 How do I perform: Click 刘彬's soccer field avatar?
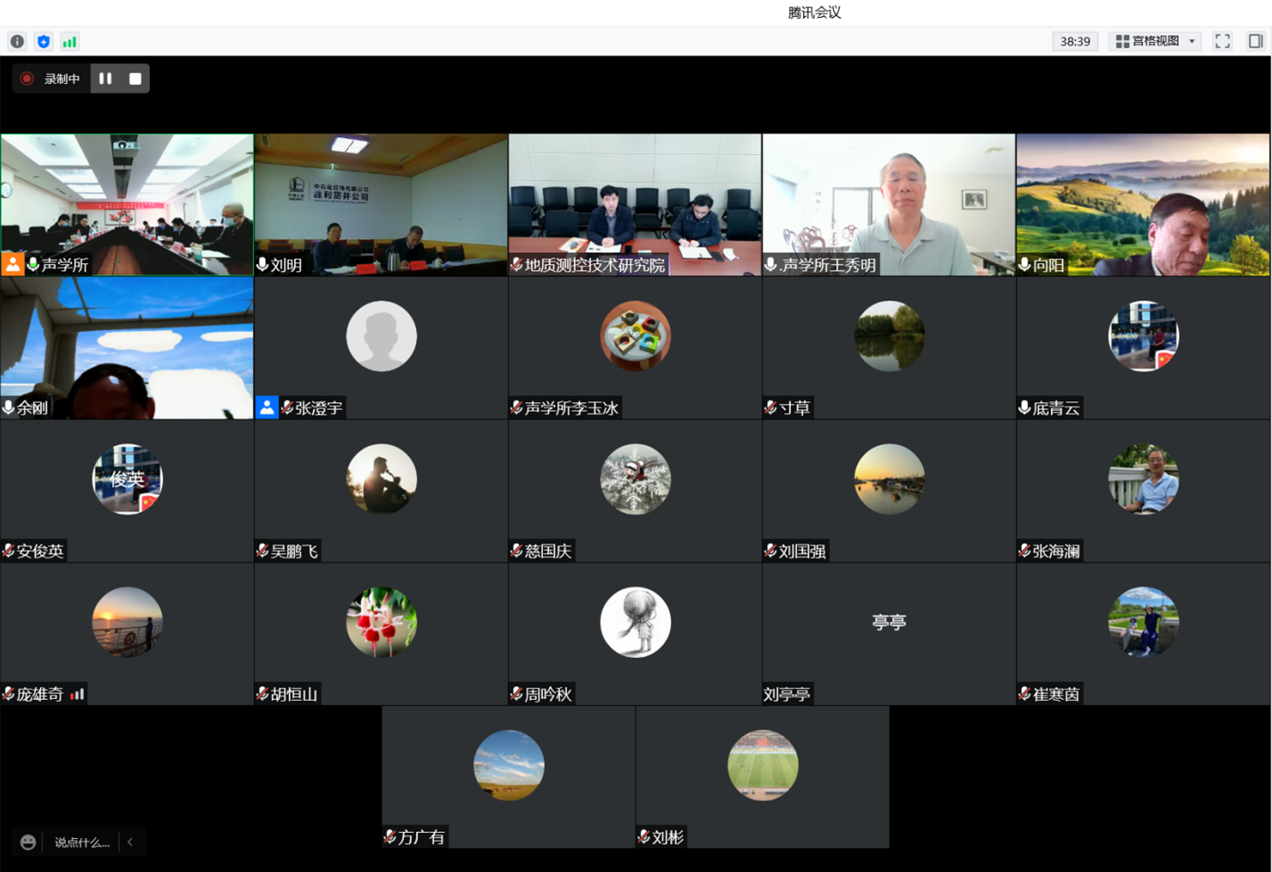tap(762, 765)
